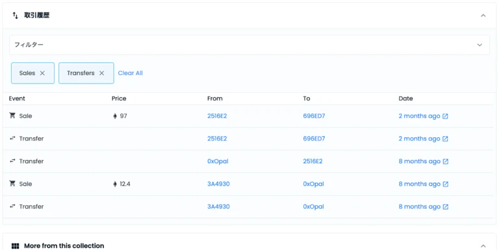Open To address 696ED7 in 97 Sale row
Screen dimensions: 499x250
point(314,116)
